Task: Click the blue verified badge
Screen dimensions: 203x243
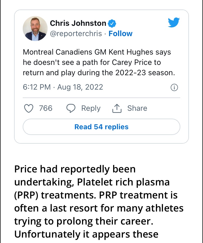Action: click(x=112, y=24)
